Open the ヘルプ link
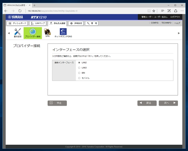 pyautogui.click(x=177, y=23)
